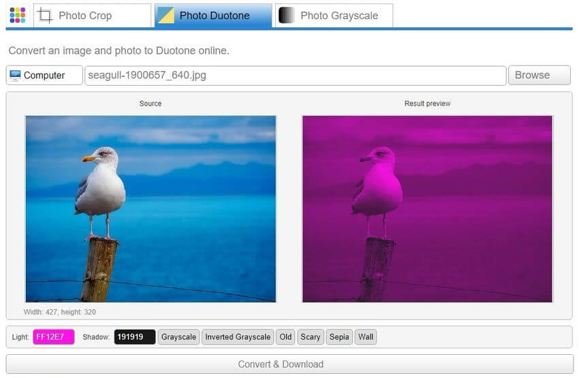Viewport: 579px width, 378px height.
Task: Click the 'Convert an image and photo' description
Action: 119,50
